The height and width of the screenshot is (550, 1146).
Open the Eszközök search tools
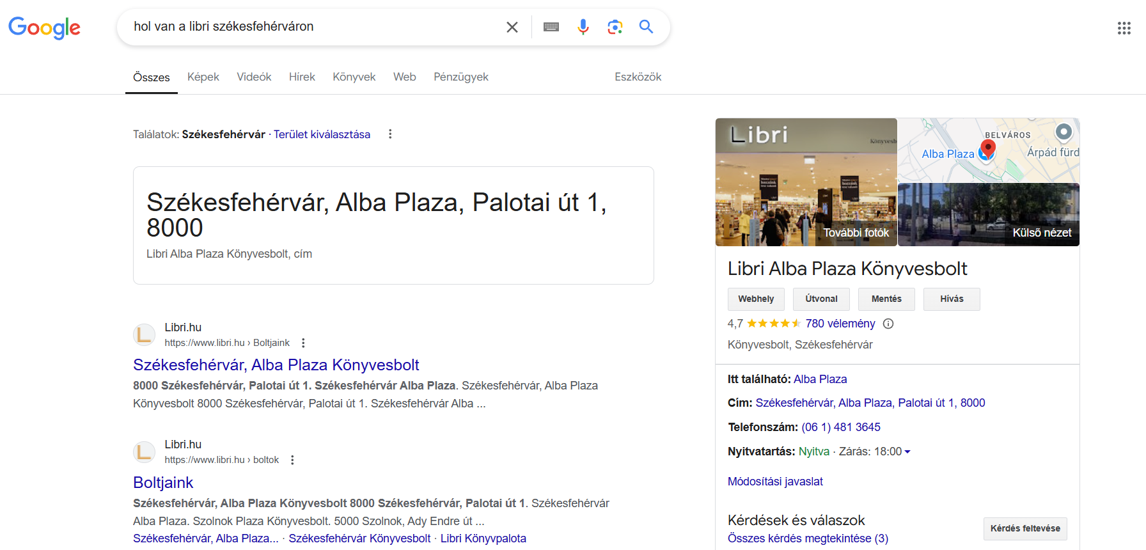(x=638, y=77)
